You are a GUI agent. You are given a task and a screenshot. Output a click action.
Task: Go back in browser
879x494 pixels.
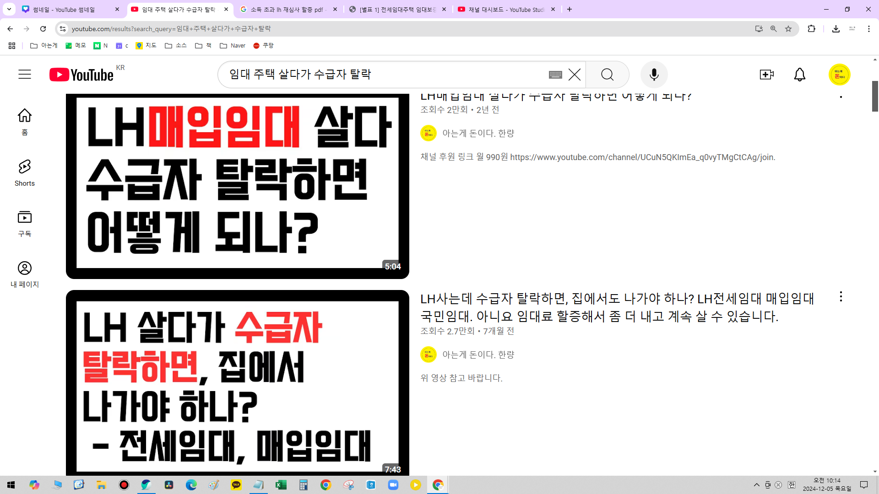(x=10, y=29)
